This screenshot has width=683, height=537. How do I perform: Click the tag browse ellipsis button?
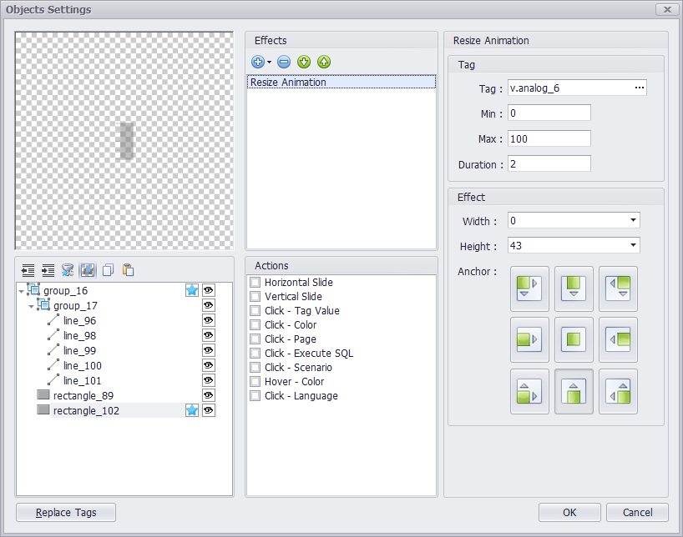point(639,88)
